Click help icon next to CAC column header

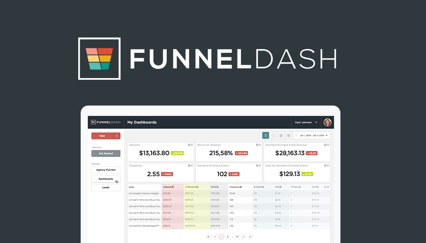click(317, 187)
